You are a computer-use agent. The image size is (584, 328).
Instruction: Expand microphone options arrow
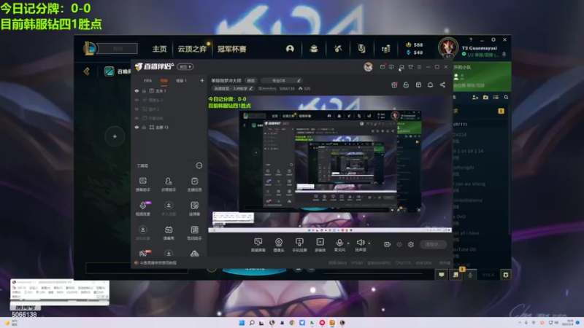point(348,243)
